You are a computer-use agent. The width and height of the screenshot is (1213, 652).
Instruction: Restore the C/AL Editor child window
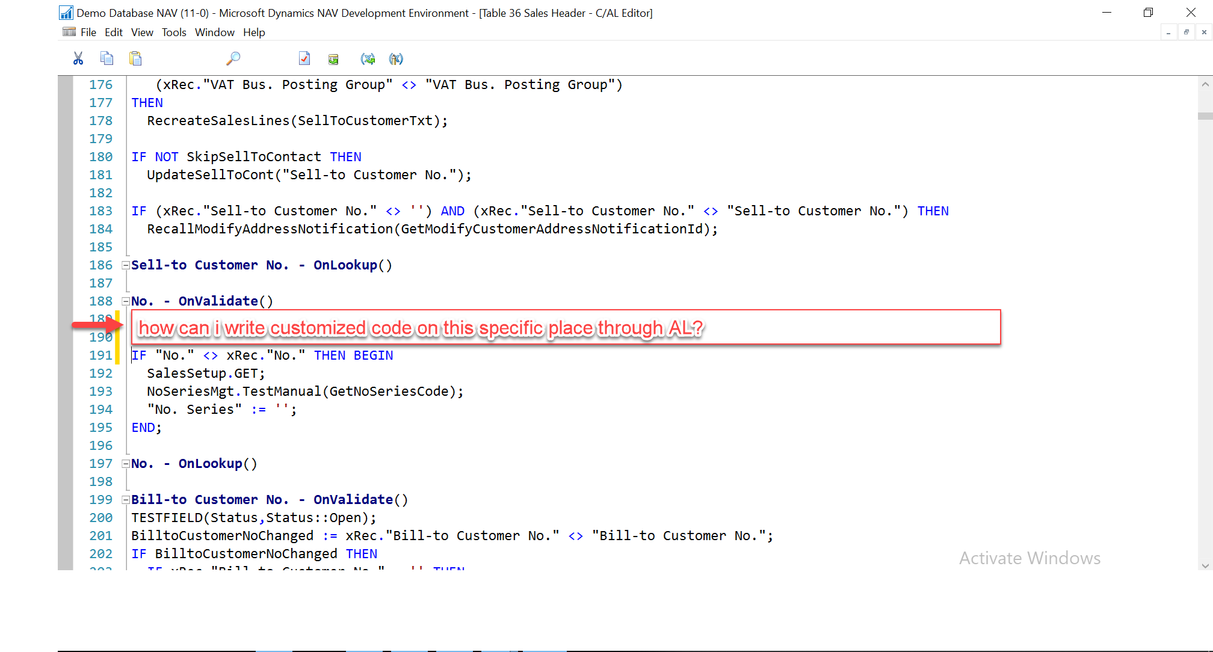coord(1185,32)
